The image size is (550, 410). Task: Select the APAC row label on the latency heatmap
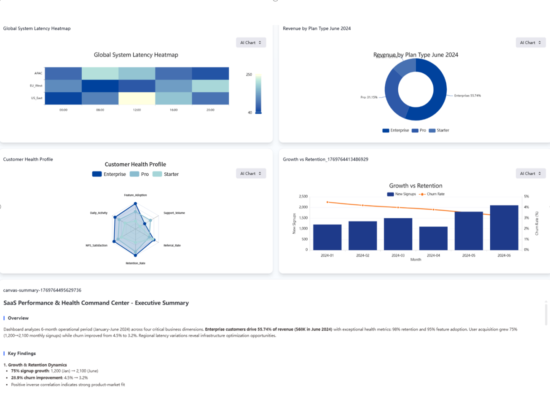[38, 72]
